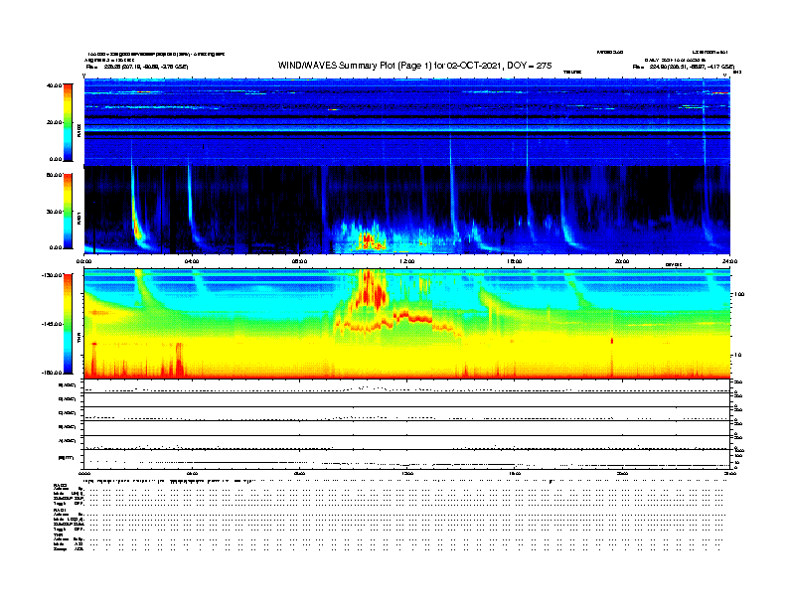
Task: Click the 24:00 tick under the RAD1 spectrogram
Action: click(729, 261)
